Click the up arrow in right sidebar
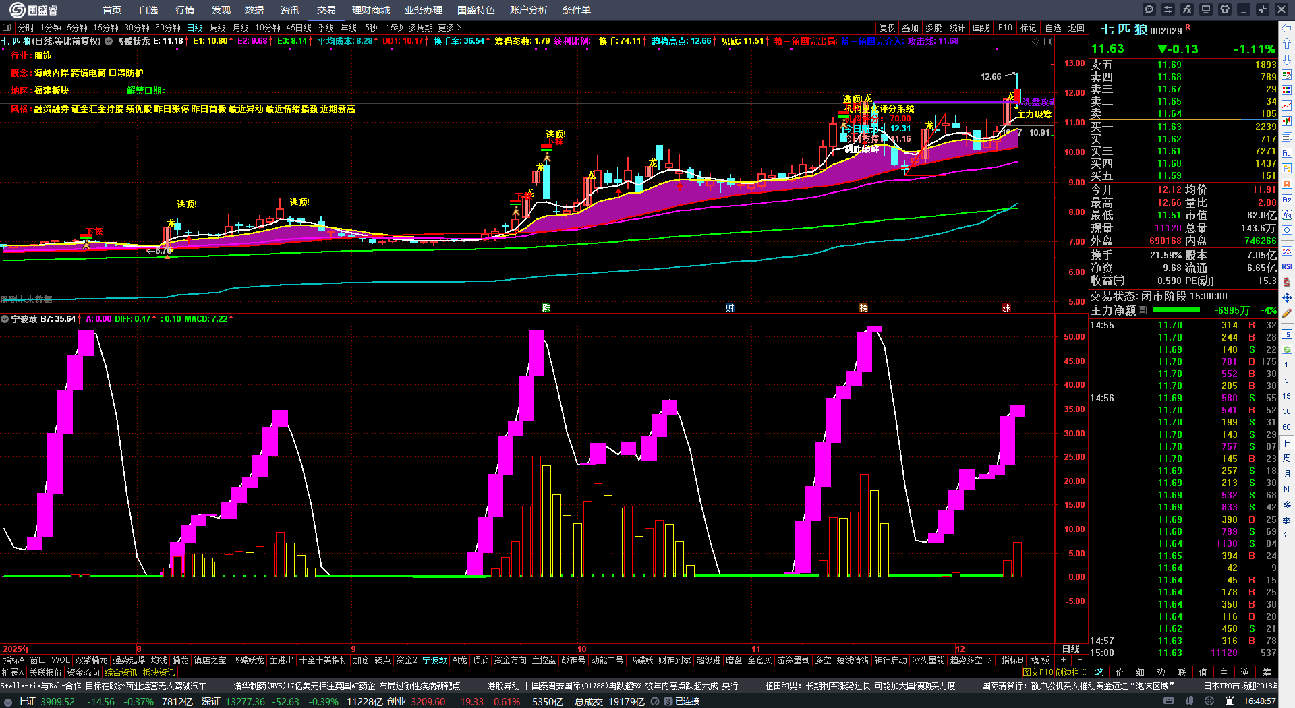 tap(1287, 44)
